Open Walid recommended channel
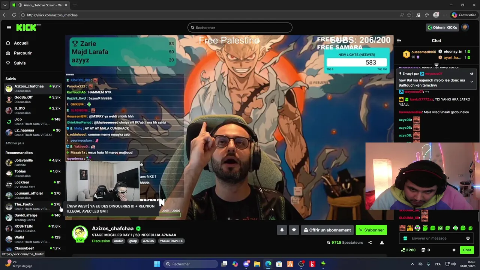This screenshot has width=480, height=270. pos(33,239)
